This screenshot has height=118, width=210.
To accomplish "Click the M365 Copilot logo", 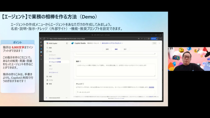I will pyautogui.click(x=47, y=43).
